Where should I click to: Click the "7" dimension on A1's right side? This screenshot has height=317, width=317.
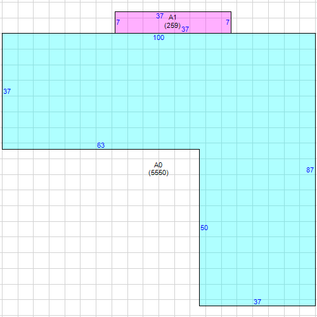point(228,22)
